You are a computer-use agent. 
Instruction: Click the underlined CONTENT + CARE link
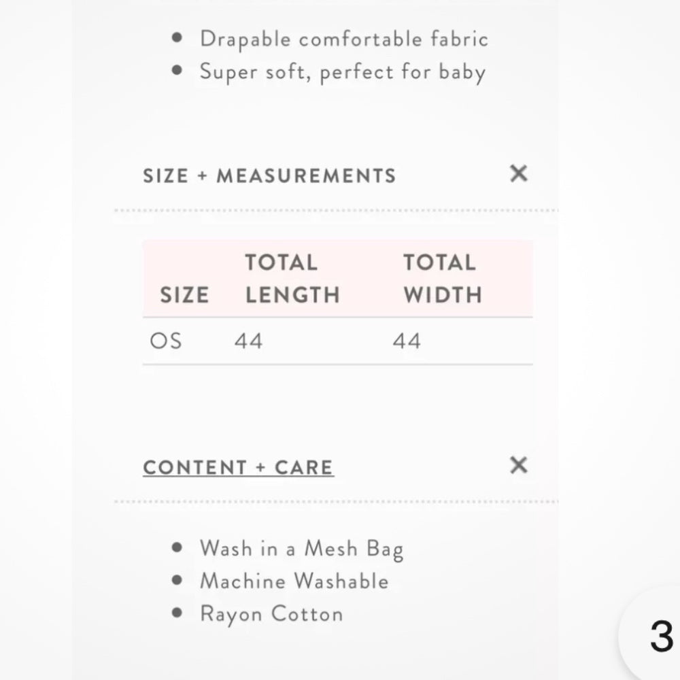click(237, 466)
